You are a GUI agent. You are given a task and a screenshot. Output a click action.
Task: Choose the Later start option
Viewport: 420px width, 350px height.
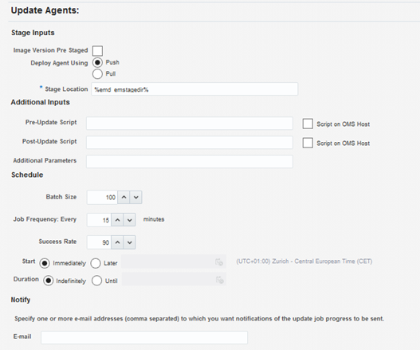(96, 263)
